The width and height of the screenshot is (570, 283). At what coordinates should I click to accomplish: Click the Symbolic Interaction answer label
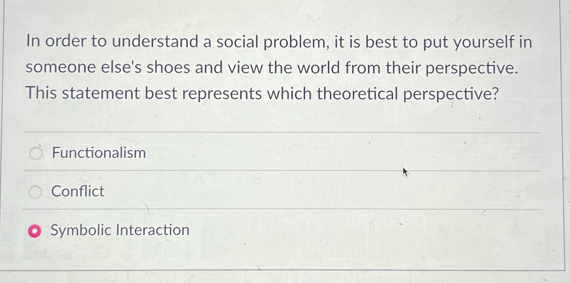(x=119, y=230)
